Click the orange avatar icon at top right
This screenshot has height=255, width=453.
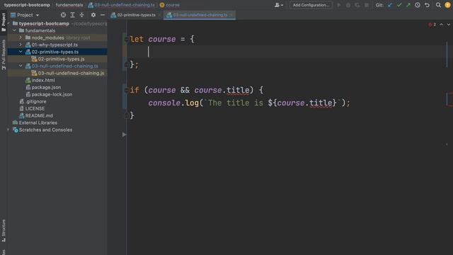point(447,5)
